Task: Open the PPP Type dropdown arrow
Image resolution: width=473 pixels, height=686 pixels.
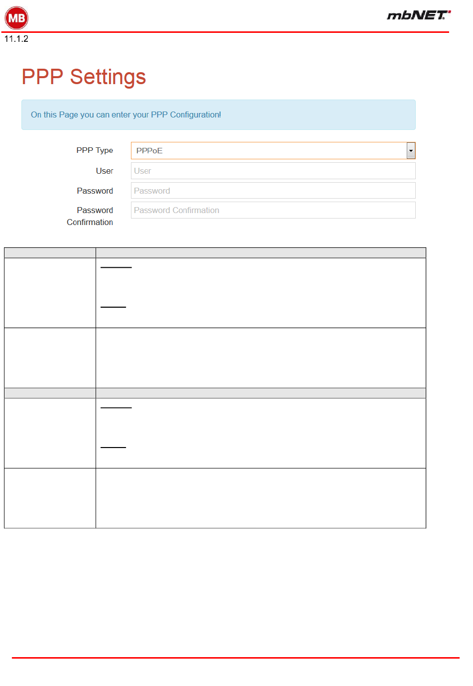Action: click(x=411, y=150)
